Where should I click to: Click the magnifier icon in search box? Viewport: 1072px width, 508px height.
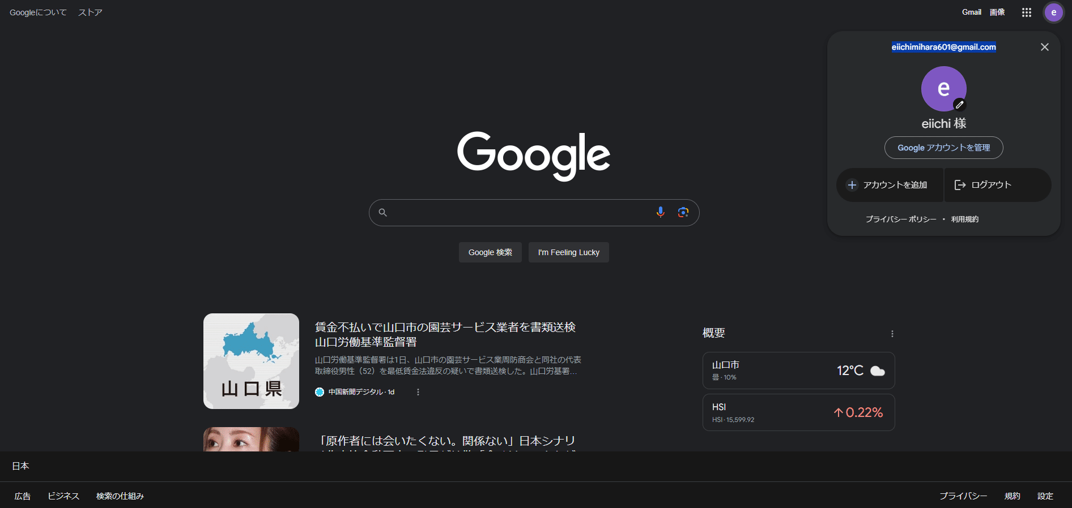click(383, 213)
